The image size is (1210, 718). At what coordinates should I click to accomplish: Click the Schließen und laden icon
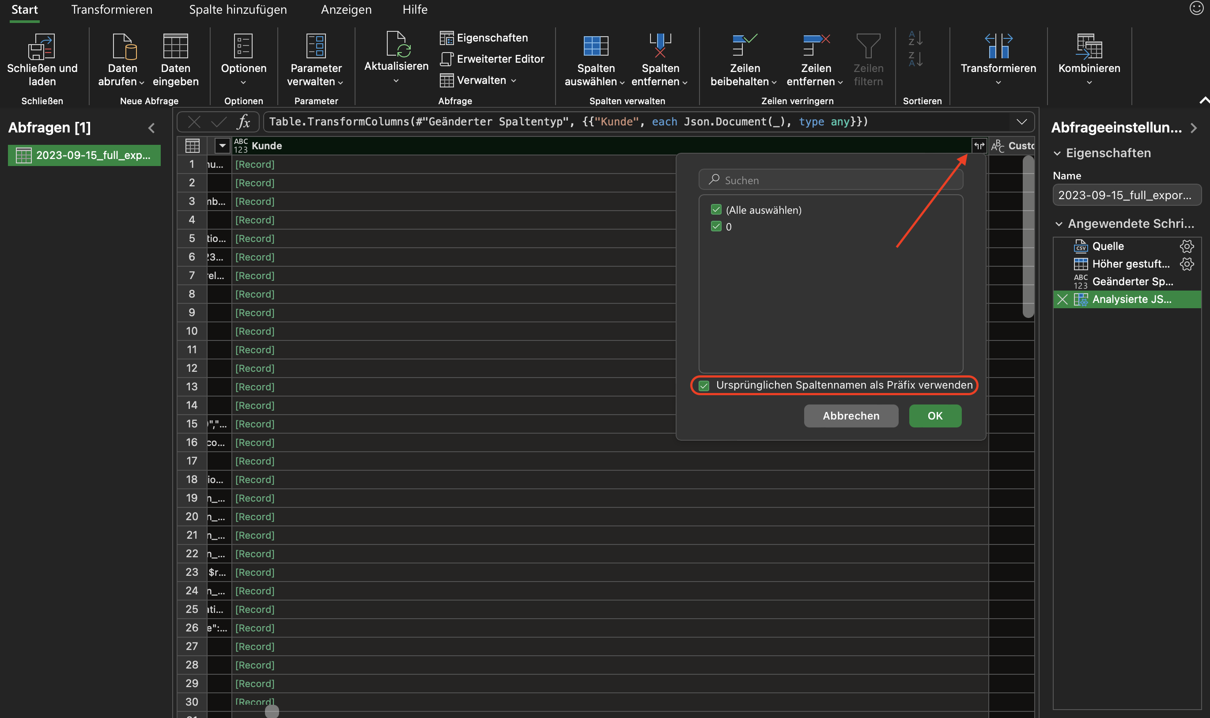[42, 46]
